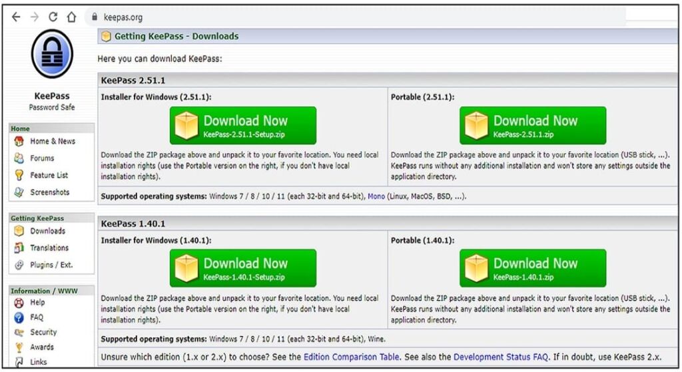Reload the page with the refresh button
Viewport: 682px width, 372px height.
pos(53,17)
